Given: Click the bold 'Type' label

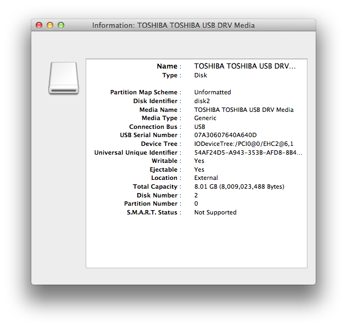Looking at the screenshot, I should (x=170, y=76).
